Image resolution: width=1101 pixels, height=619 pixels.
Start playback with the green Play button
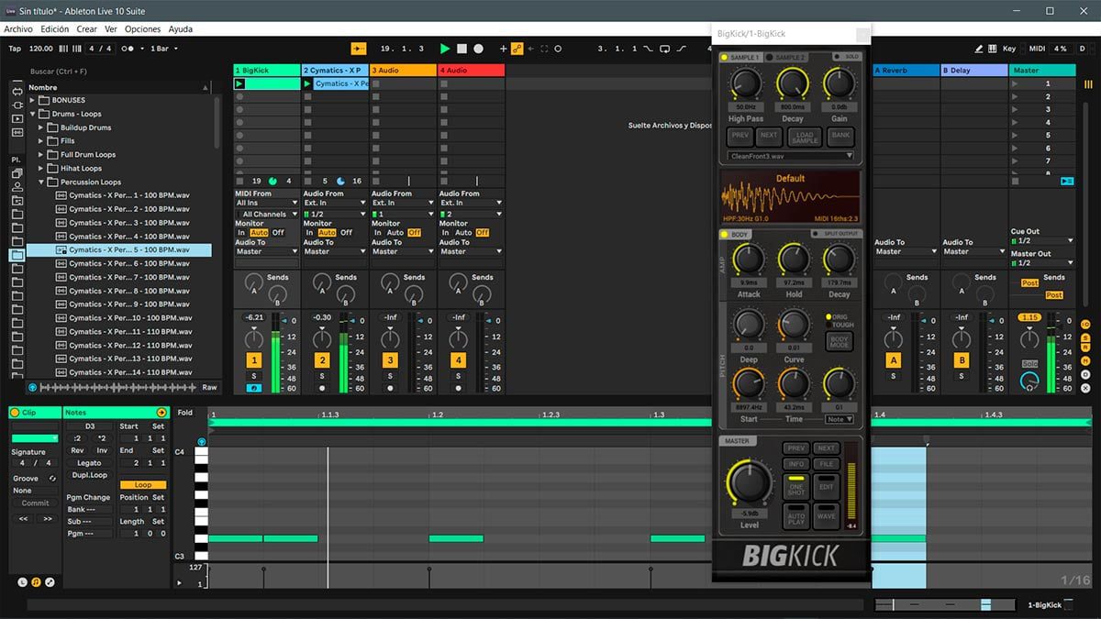(x=445, y=49)
